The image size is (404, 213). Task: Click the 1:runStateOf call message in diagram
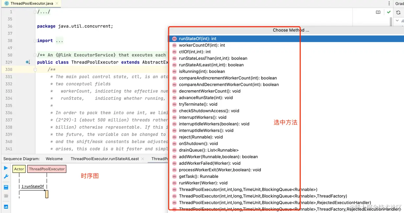33,186
